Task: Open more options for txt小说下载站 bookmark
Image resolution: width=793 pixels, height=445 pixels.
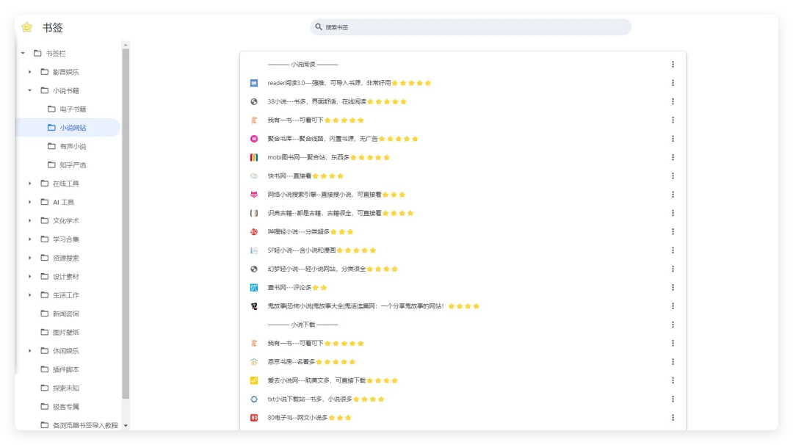Action: click(x=673, y=399)
